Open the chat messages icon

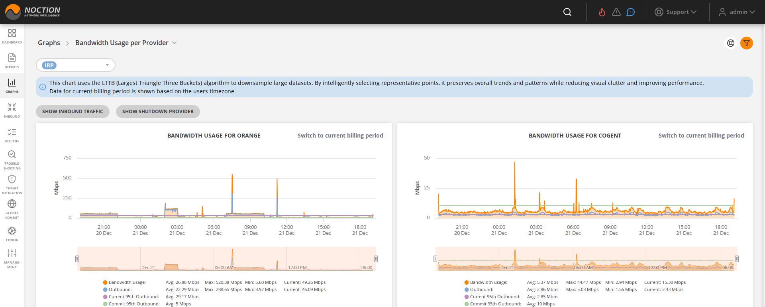(x=630, y=12)
